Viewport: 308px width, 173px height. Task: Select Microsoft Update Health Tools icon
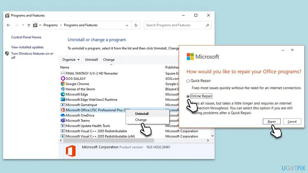click(x=62, y=126)
